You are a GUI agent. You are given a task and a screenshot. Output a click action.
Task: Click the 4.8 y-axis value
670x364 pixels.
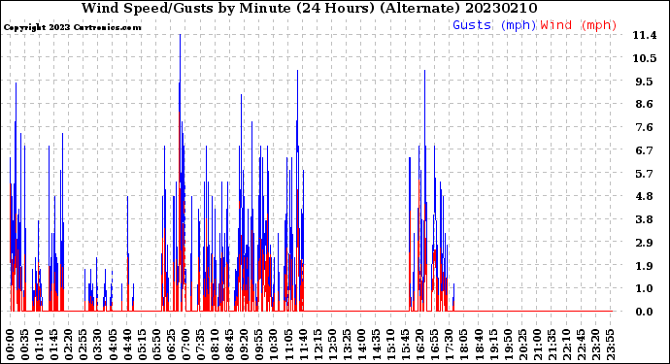(645, 196)
